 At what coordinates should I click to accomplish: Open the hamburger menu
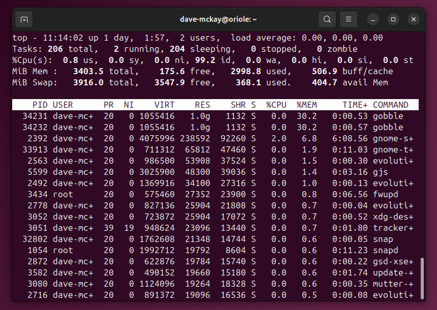coord(348,19)
